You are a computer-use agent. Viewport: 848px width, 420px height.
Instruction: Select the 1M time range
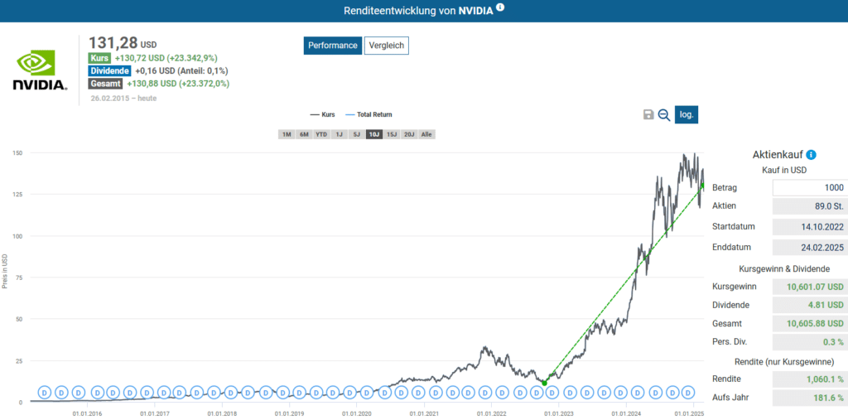tap(287, 134)
